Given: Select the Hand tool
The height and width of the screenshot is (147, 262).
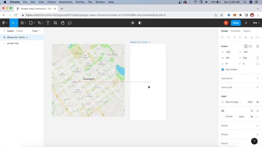Looking at the screenshot, I should [x=63, y=23].
